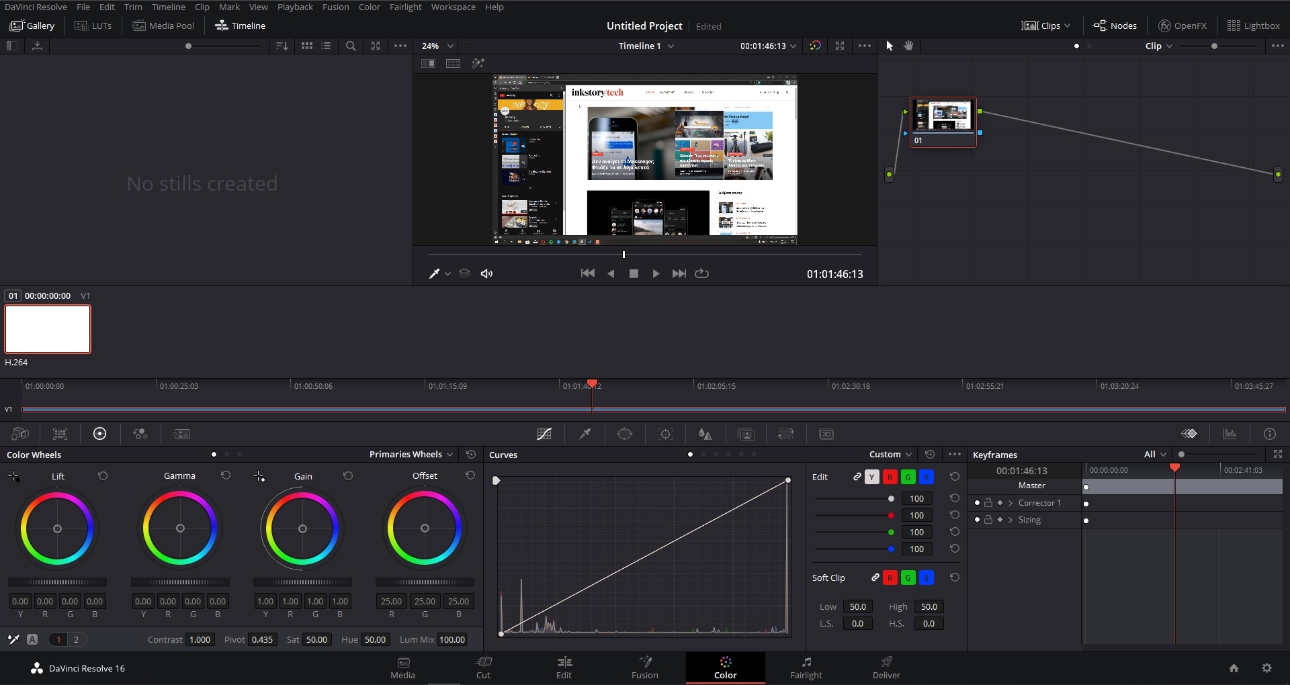
Task: Toggle the lock on Corrector 1 keyframe track
Action: [x=988, y=502]
